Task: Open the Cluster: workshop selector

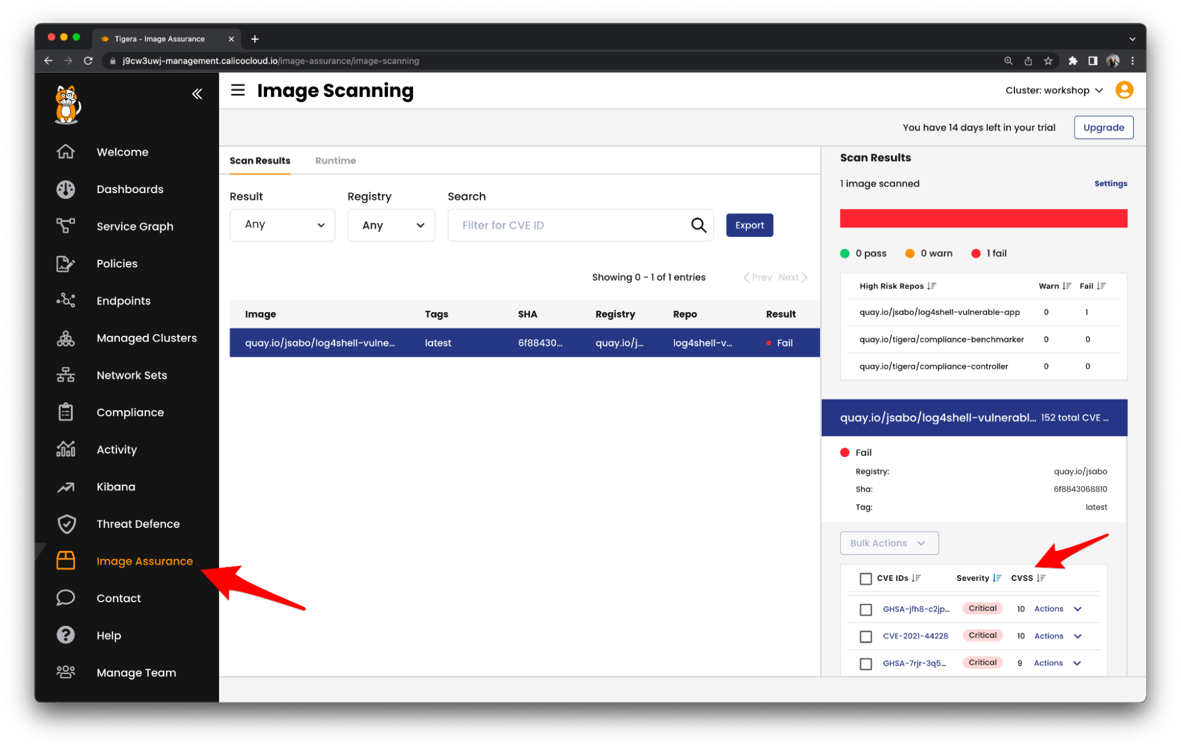Action: point(1053,90)
